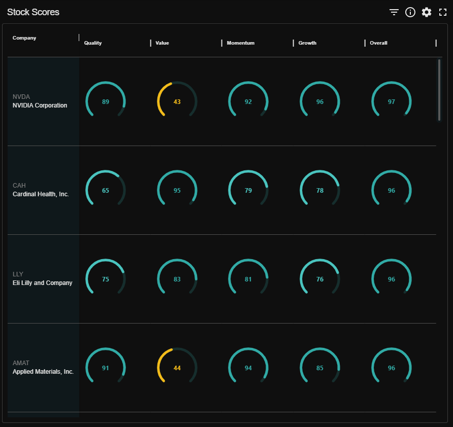Sort by Company column header

pos(24,38)
